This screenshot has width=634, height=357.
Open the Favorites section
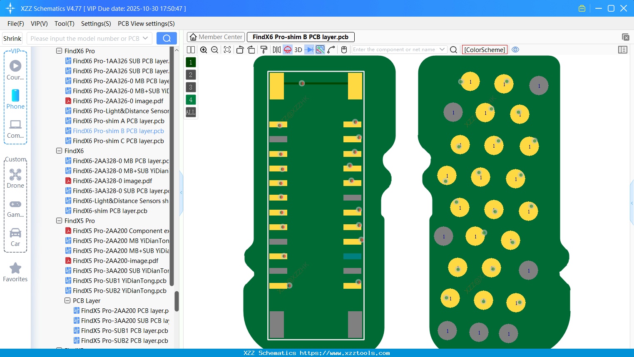(x=15, y=272)
